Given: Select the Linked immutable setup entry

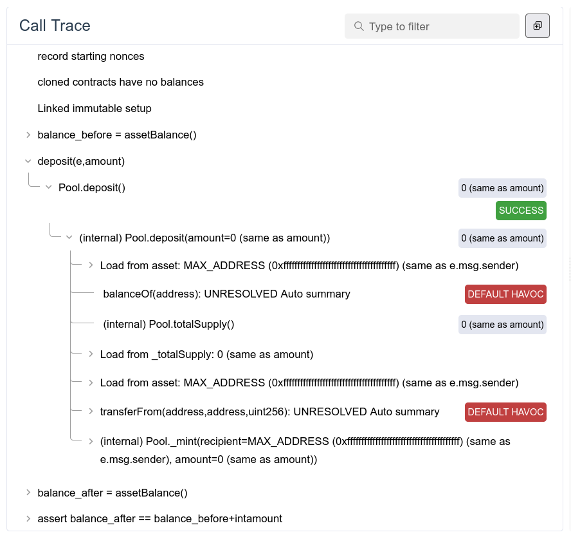Looking at the screenshot, I should point(94,108).
